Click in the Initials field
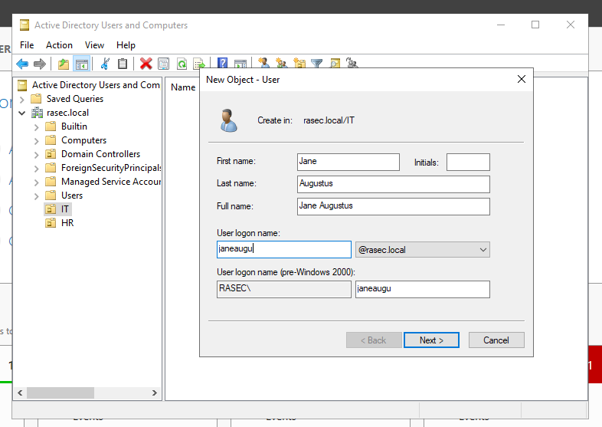The width and height of the screenshot is (602, 427). pos(468,162)
